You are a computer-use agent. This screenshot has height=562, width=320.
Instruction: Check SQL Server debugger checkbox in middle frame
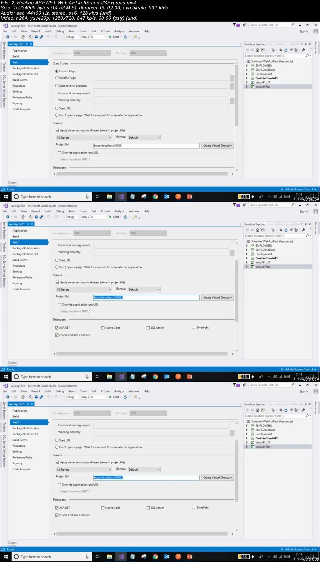(x=148, y=328)
